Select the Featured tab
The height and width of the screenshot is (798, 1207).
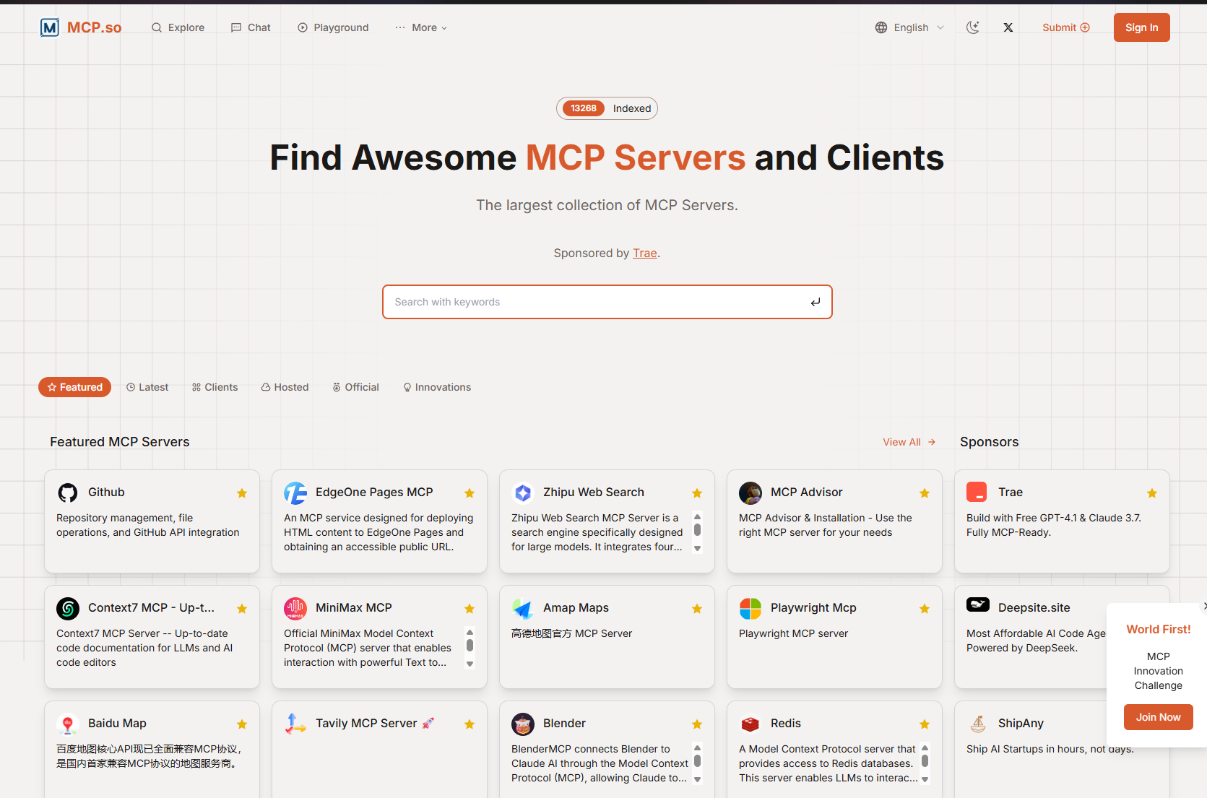[75, 387]
